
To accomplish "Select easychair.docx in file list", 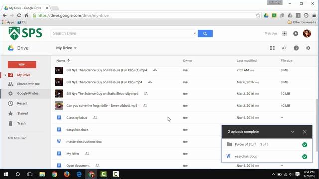I will point(77,130).
